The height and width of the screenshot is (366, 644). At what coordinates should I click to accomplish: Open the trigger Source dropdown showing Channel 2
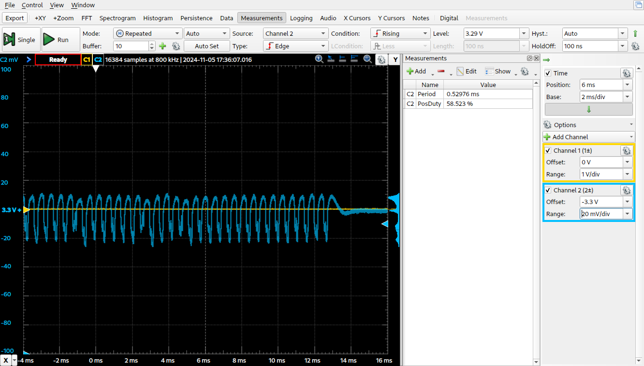click(x=296, y=33)
